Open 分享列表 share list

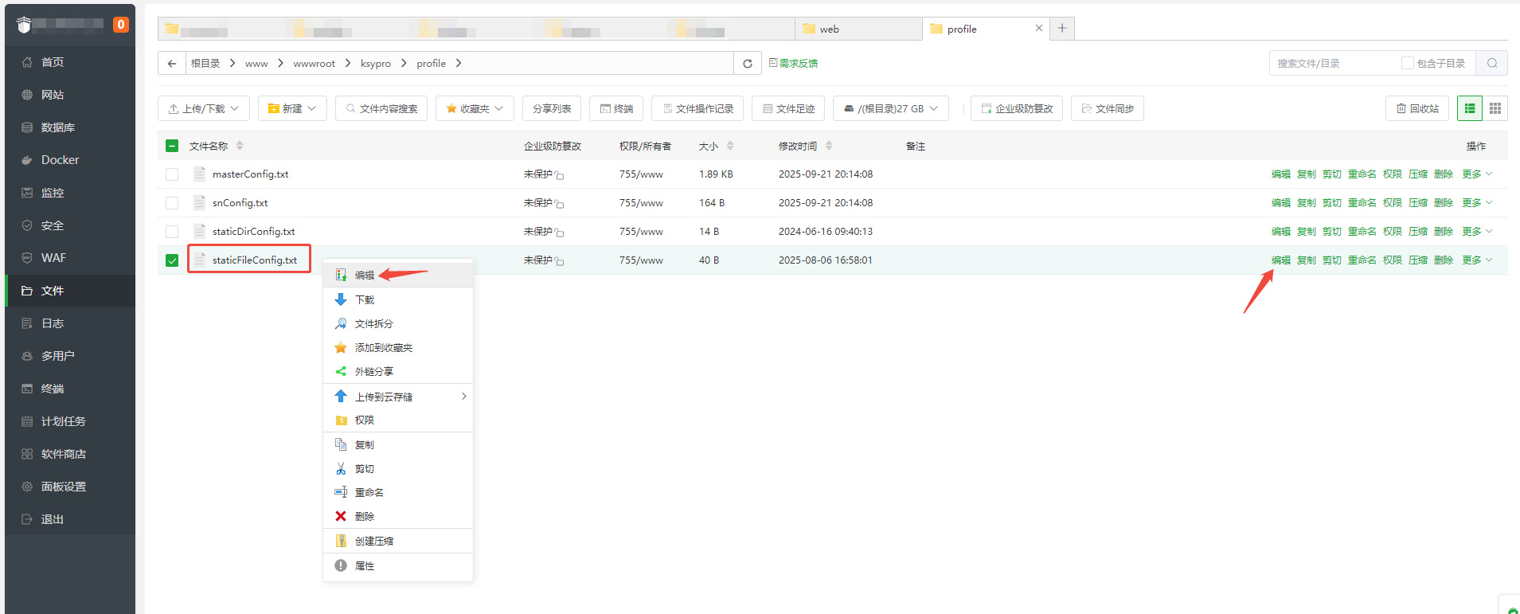552,108
